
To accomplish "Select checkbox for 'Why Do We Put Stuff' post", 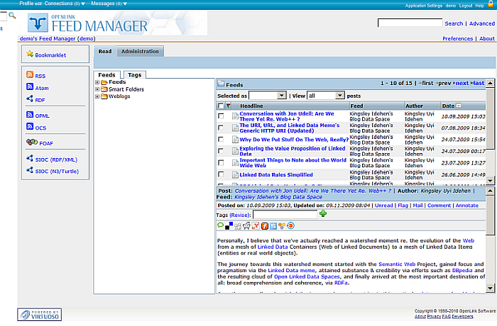I will pos(221,140).
